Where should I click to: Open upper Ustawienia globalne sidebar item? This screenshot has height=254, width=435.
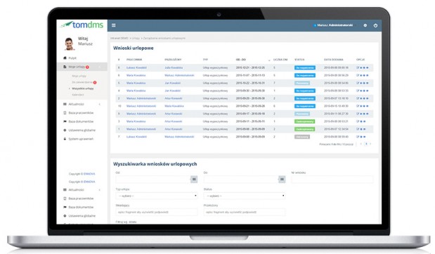tap(82, 131)
